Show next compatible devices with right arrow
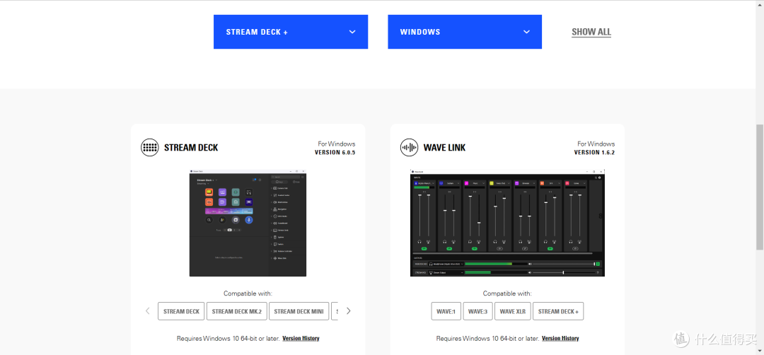Viewport: 764px width, 355px height. tap(348, 310)
